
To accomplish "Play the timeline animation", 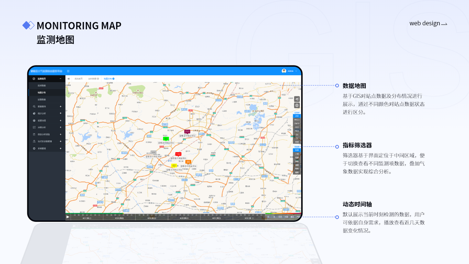I will (68, 217).
